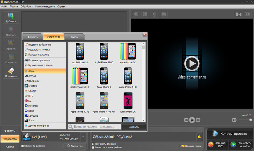
Task: Select Другие телефоны category
Action: [45, 126]
